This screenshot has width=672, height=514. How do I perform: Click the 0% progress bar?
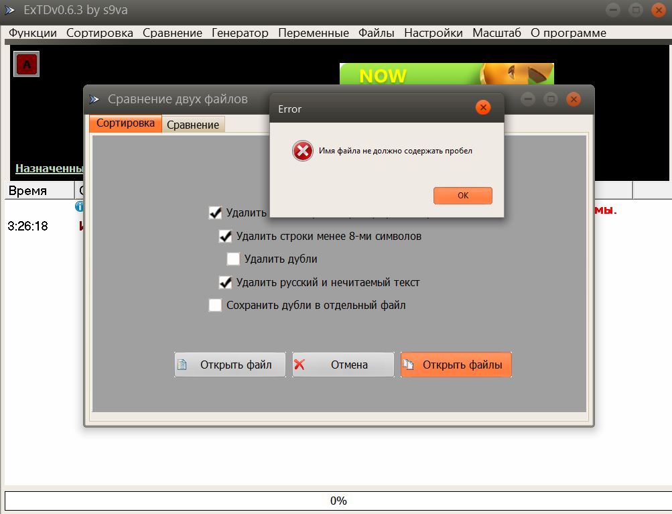337,501
